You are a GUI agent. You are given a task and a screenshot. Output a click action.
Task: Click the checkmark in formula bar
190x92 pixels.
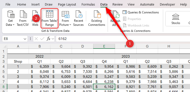click(42, 39)
